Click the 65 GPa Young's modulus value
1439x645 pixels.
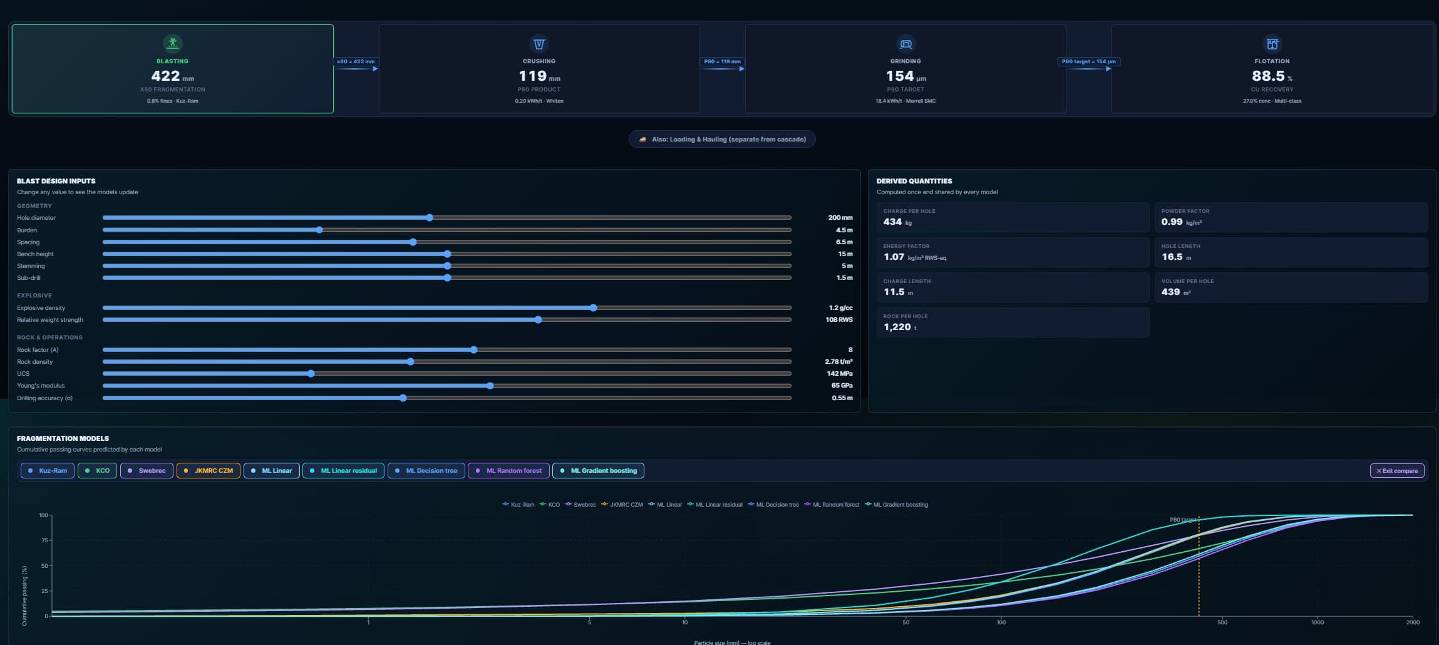842,386
